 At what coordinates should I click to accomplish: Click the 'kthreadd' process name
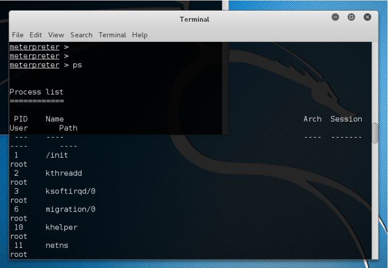click(64, 173)
